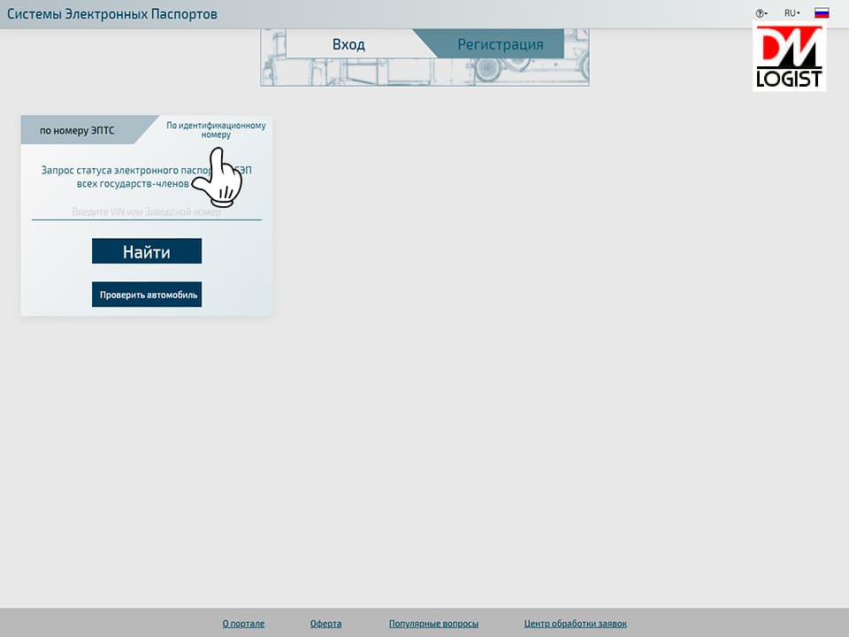This screenshot has width=849, height=637.
Task: Click the Russian flag icon
Action: point(822,13)
